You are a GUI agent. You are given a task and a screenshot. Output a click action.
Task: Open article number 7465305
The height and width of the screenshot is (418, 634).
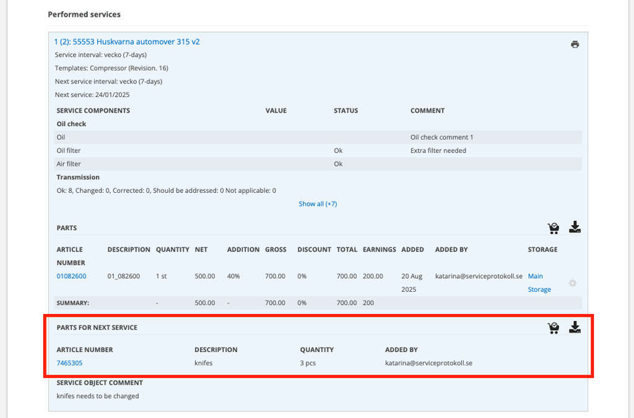tap(69, 363)
